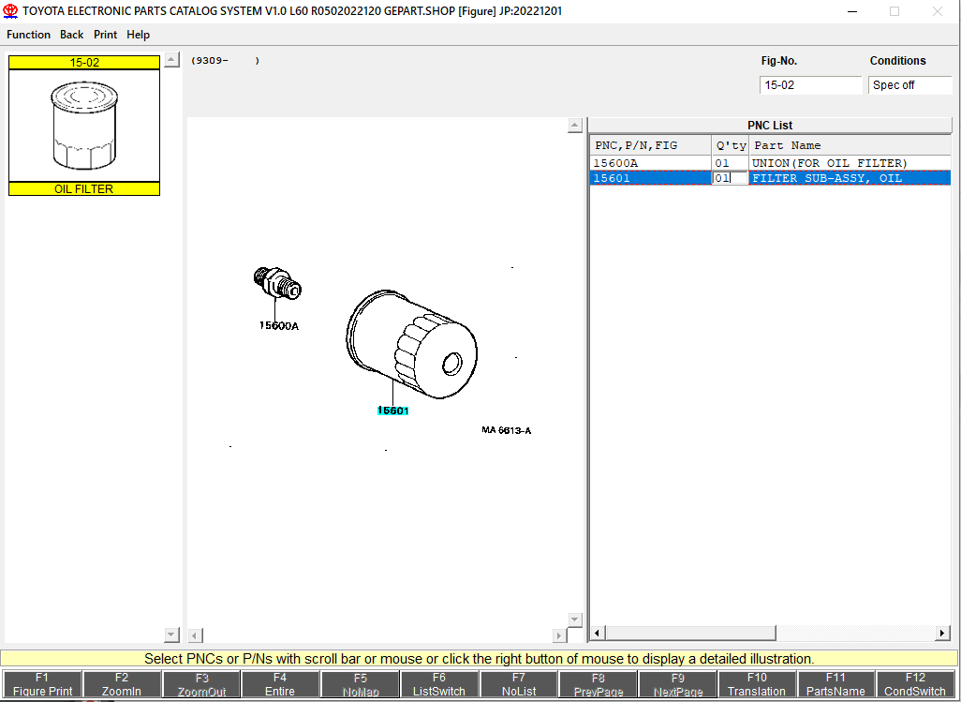Click the oil filter drawing in diagram
961x702 pixels.
tap(411, 345)
